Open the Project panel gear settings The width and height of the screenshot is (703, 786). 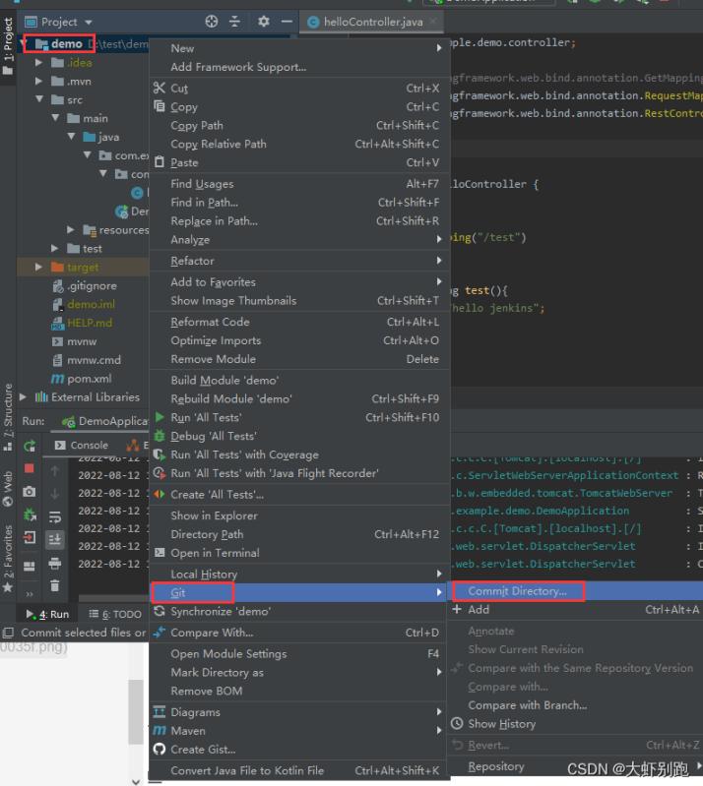263,21
